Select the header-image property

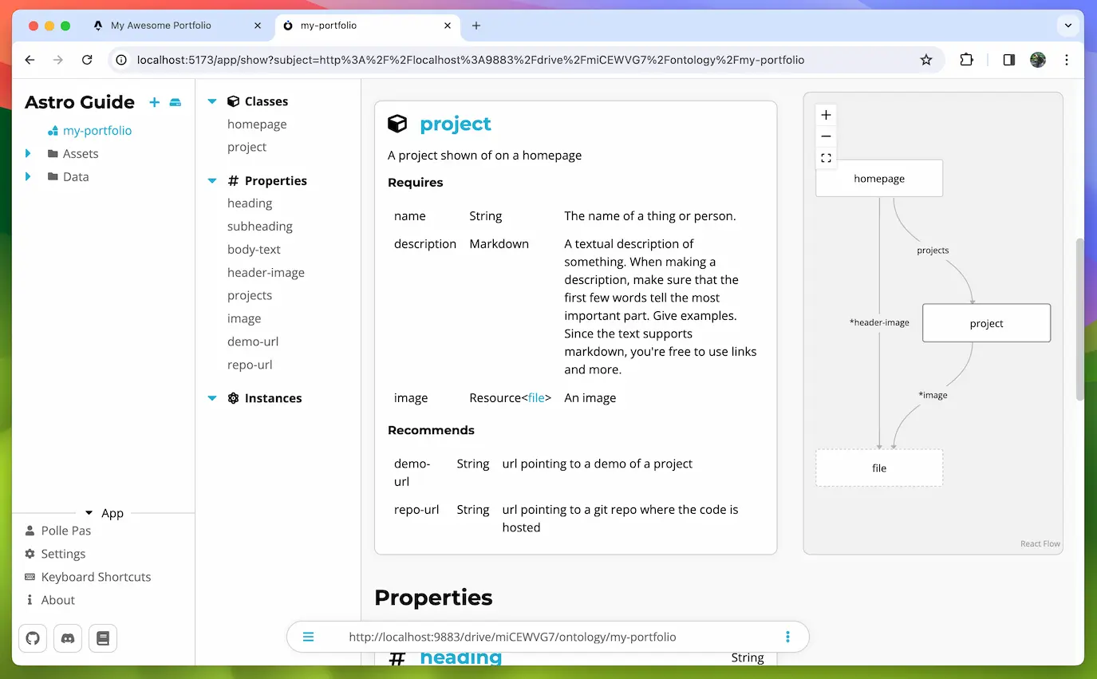tap(266, 272)
